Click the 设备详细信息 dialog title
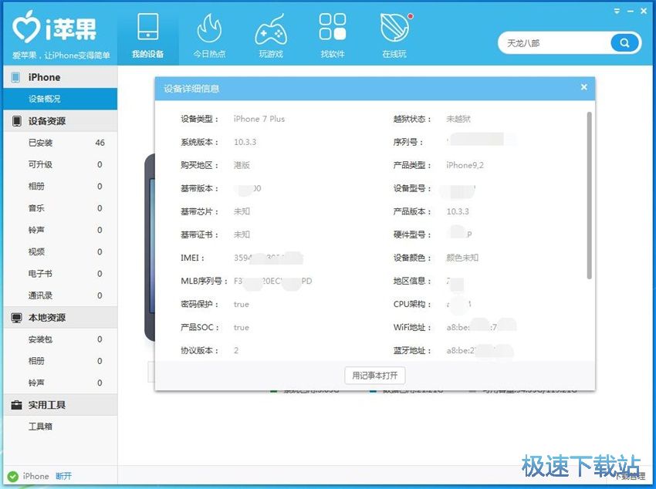The width and height of the screenshot is (656, 489). 191,89
